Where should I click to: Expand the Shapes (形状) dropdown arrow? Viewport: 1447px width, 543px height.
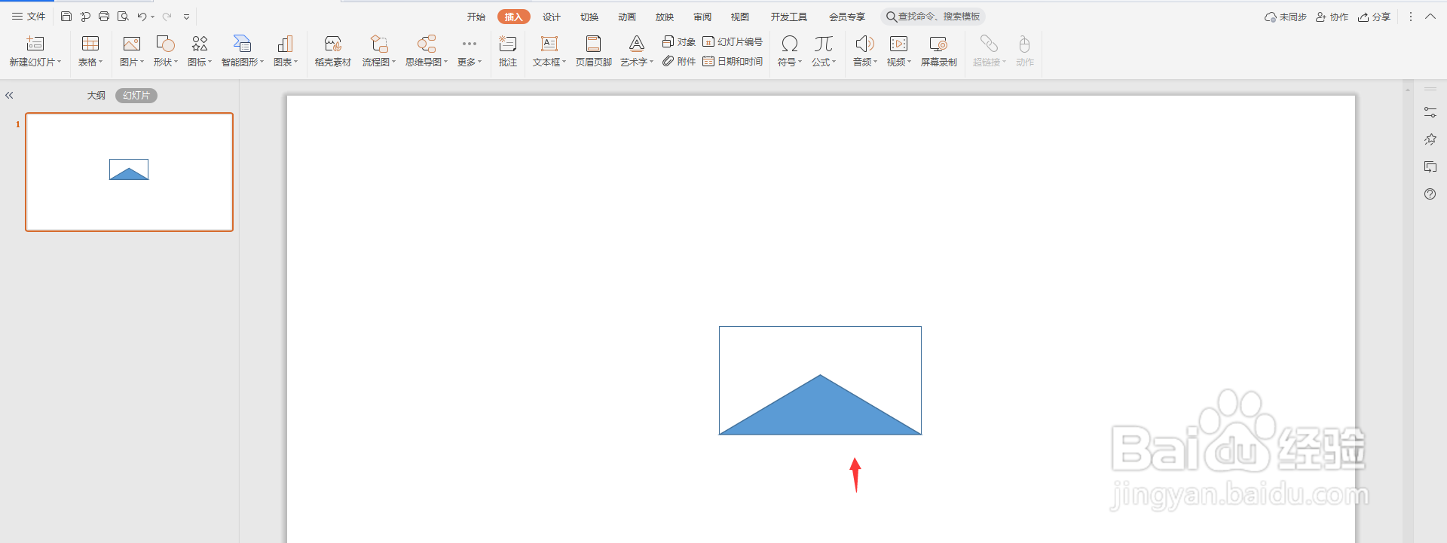pos(176,62)
